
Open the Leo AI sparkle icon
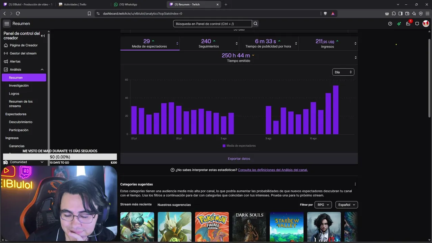point(414,13)
